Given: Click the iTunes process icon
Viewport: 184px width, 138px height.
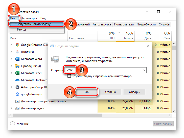Looking at the screenshot, I should pyautogui.click(x=17, y=52).
